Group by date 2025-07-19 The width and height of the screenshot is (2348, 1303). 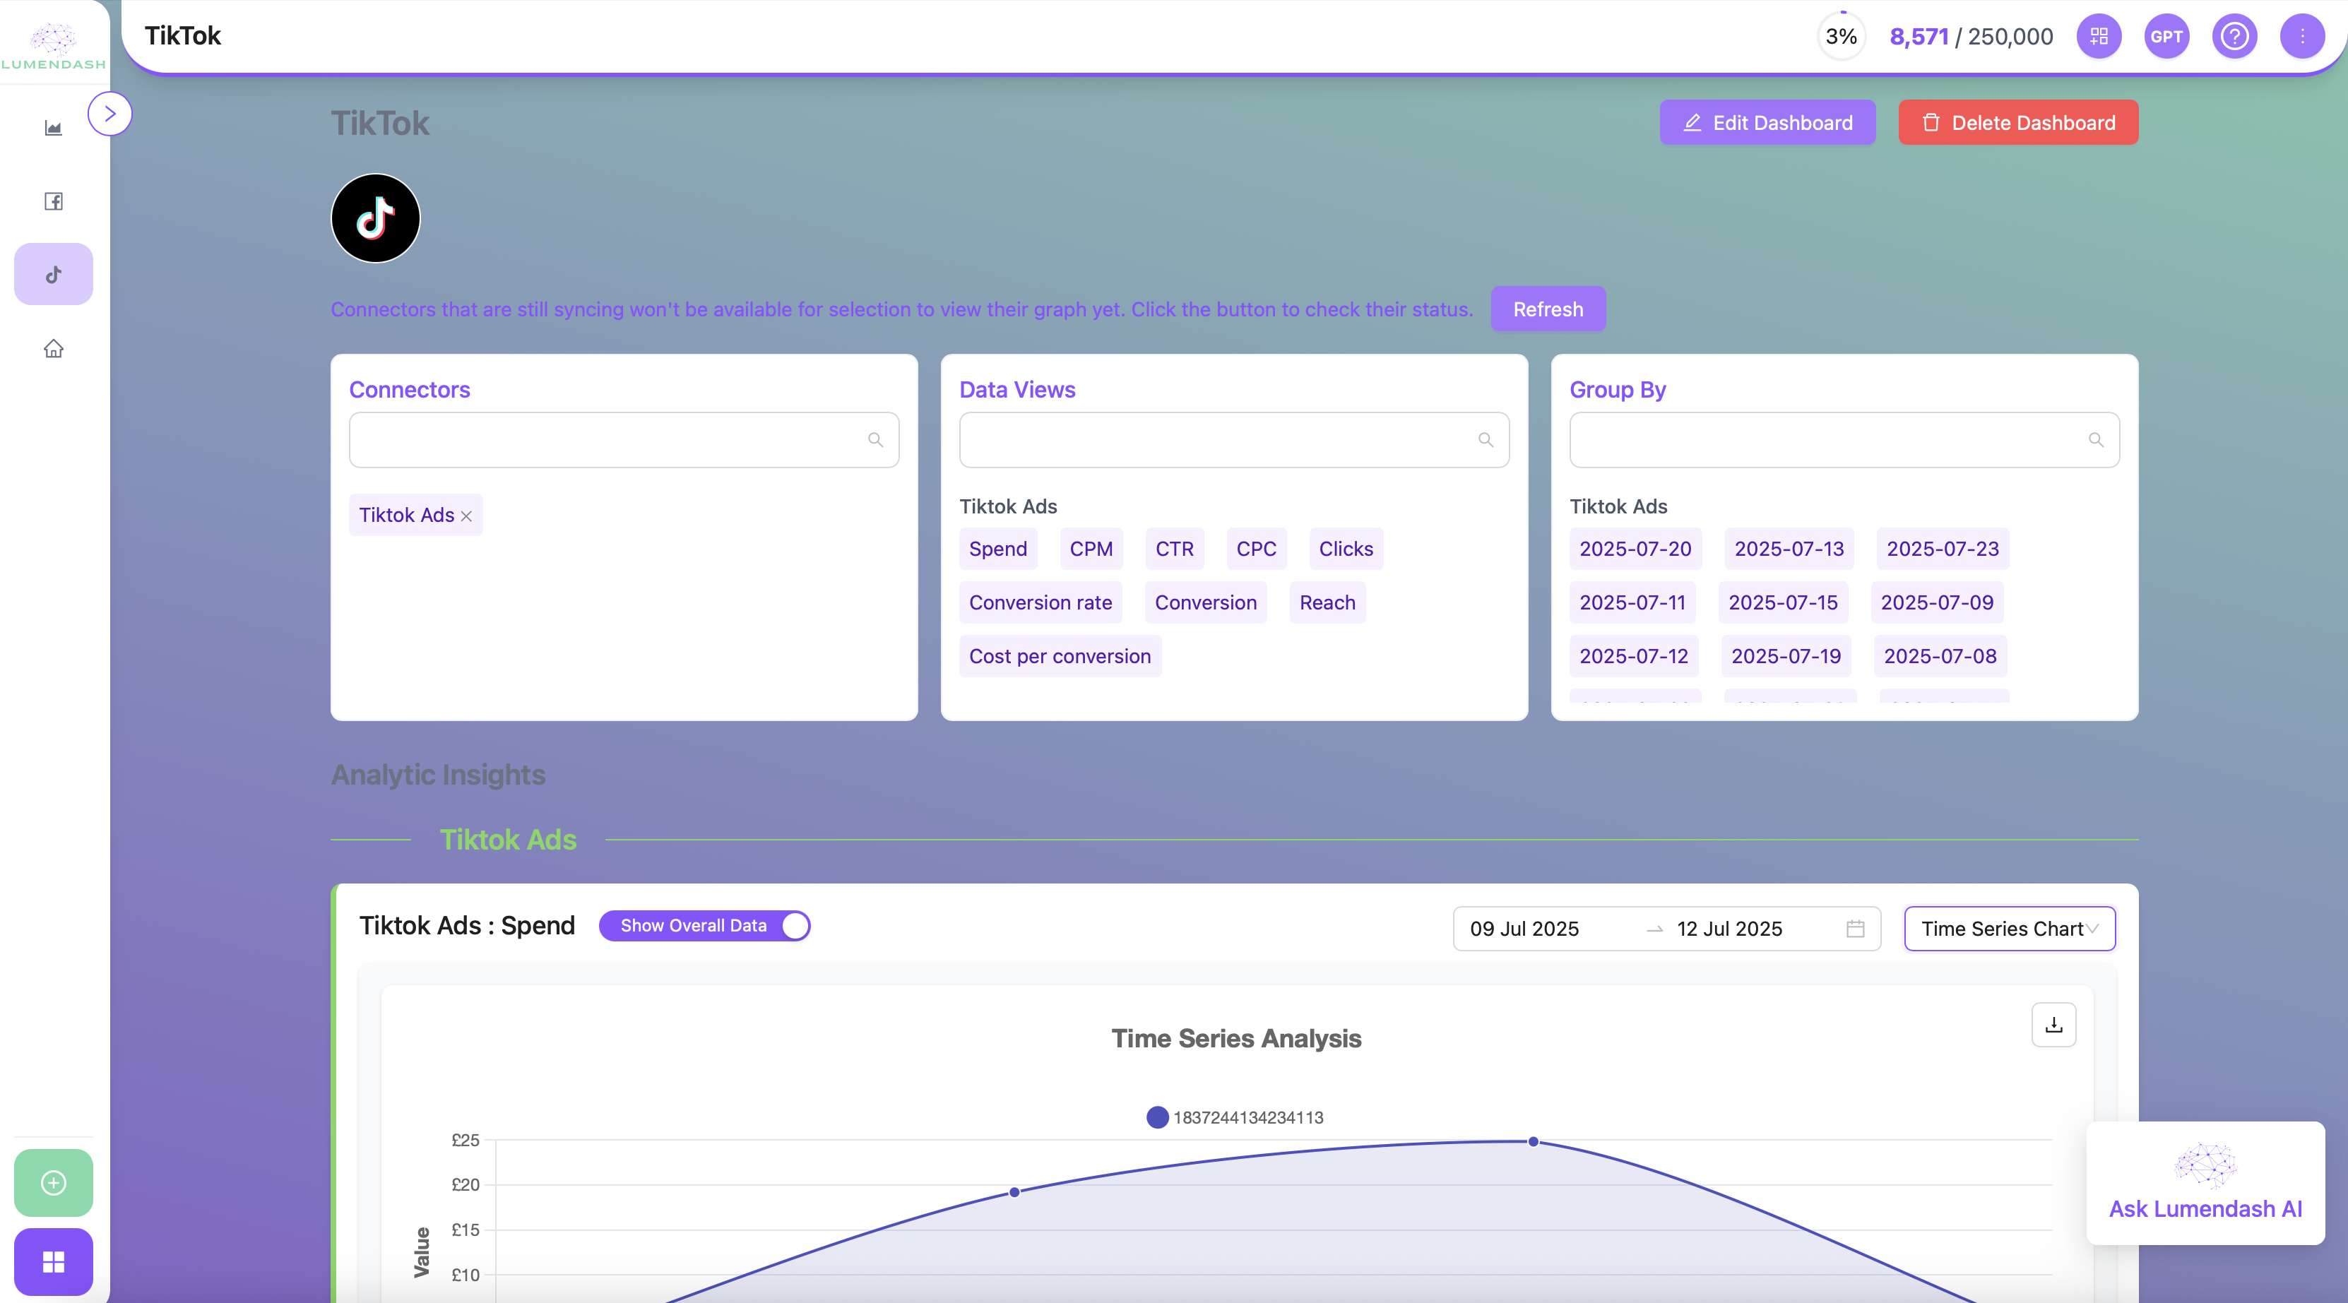pyautogui.click(x=1786, y=656)
